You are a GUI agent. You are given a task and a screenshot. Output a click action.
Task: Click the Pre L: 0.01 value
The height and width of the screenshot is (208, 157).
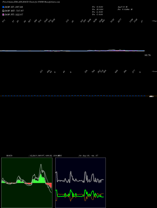coord(98,12)
